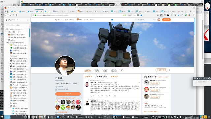This screenshot has width=211, height=119.
Task: Click the Twitter bird logo in header
Action: [112, 20]
